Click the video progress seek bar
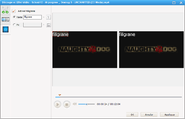 (x=119, y=97)
